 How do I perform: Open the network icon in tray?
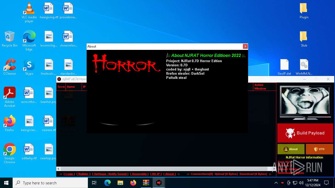[295, 183]
